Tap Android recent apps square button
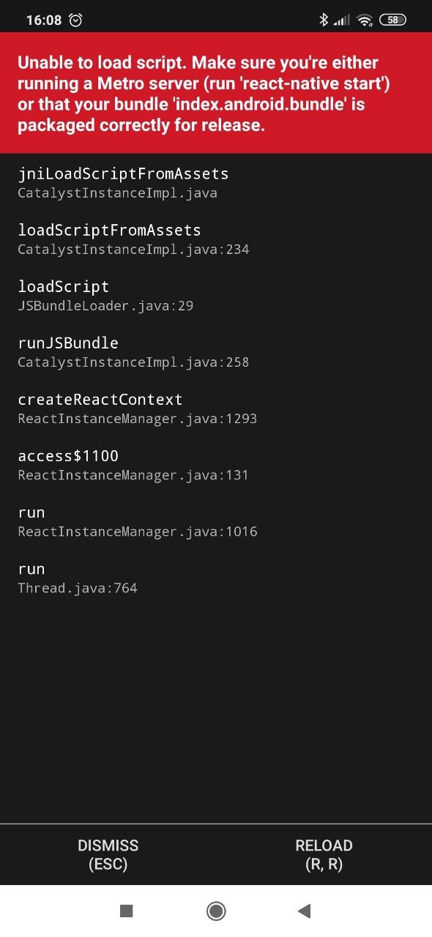 pos(126,911)
